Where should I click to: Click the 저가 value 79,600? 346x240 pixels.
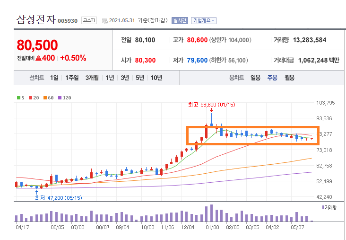click(x=197, y=60)
